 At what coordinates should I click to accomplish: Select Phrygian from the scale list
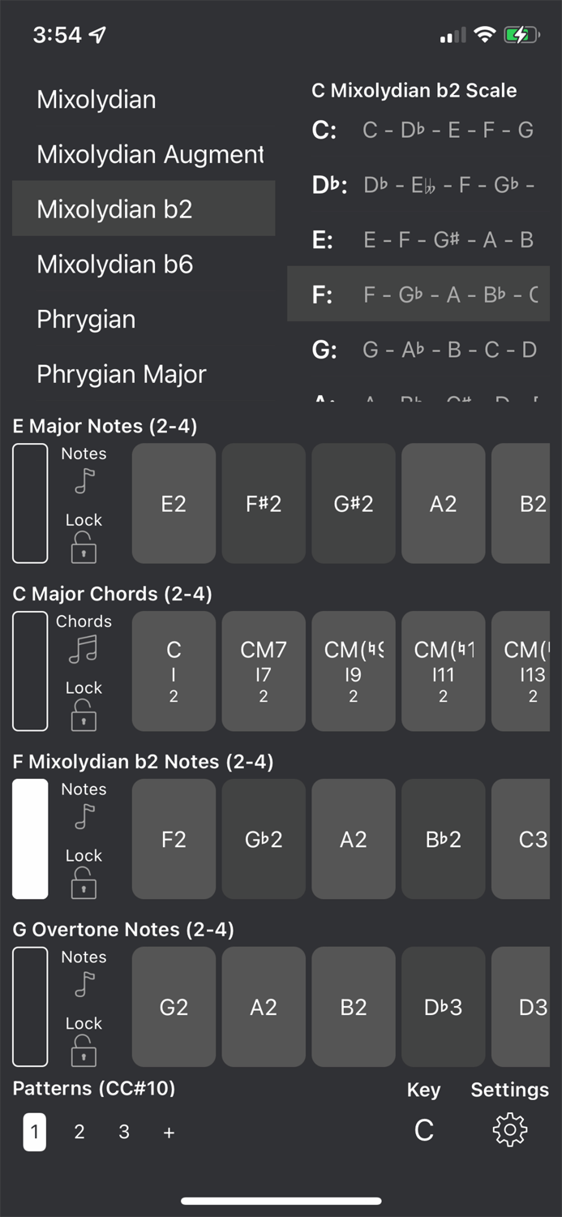[x=86, y=319]
